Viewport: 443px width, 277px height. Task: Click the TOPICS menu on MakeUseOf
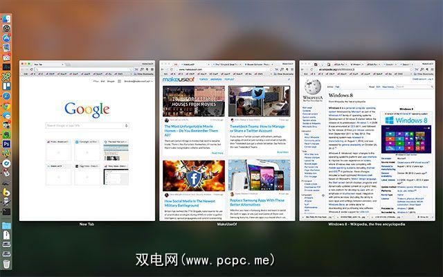(203, 80)
